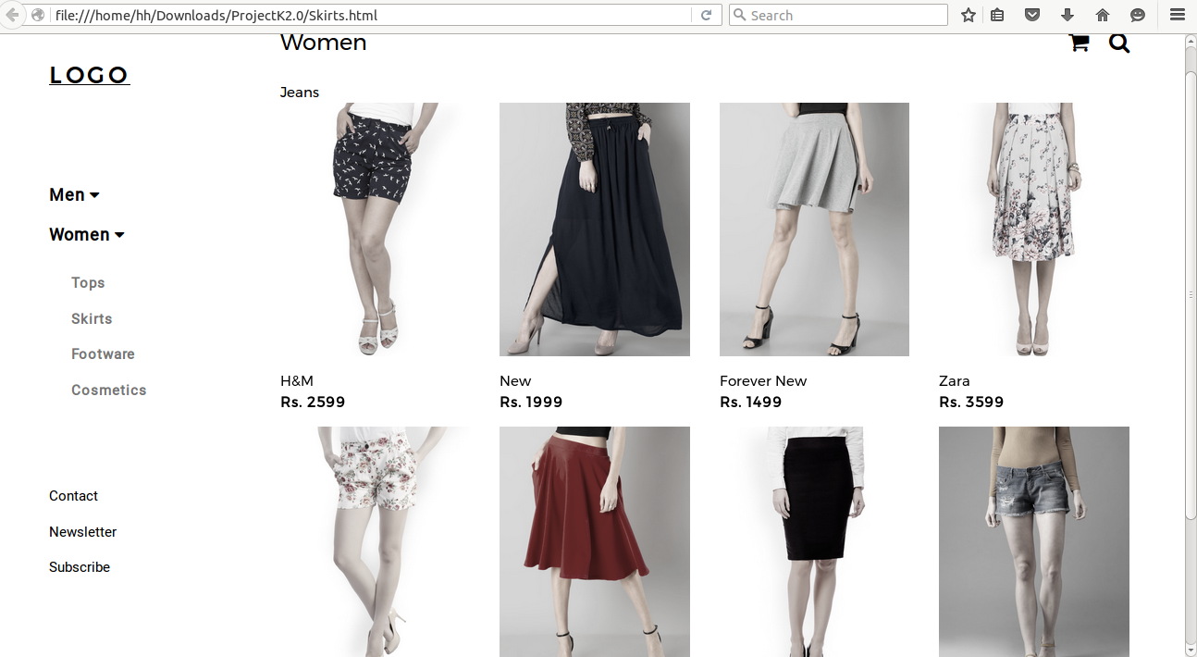Open the downloads arrow icon
1197x657 pixels.
[x=1067, y=15]
